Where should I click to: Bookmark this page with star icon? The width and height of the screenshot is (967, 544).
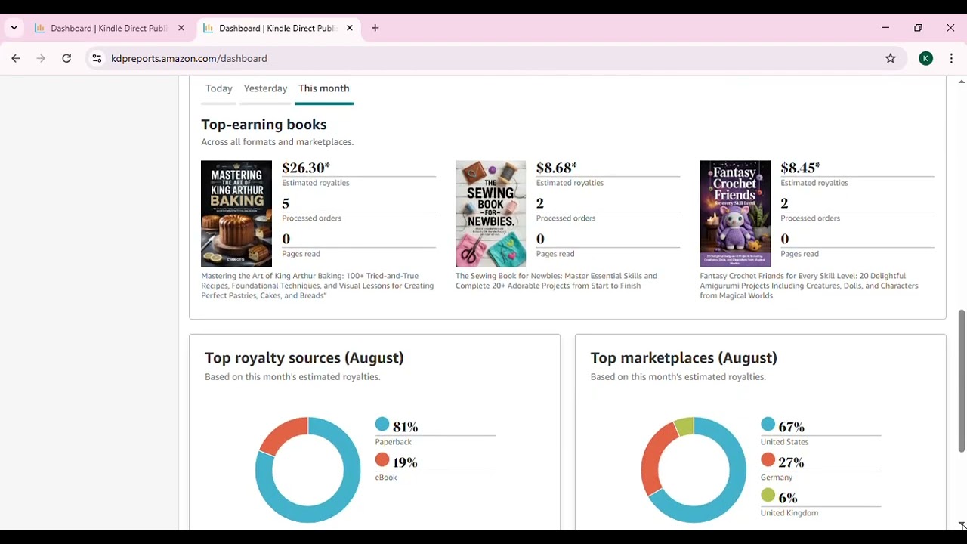(891, 58)
